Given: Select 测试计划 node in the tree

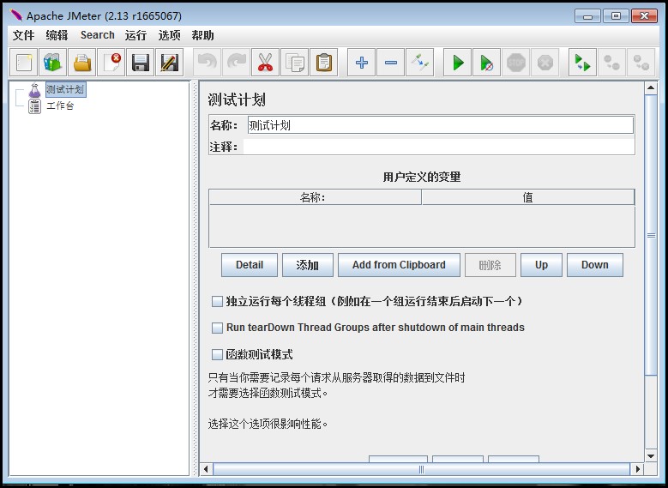Looking at the screenshot, I should point(64,90).
